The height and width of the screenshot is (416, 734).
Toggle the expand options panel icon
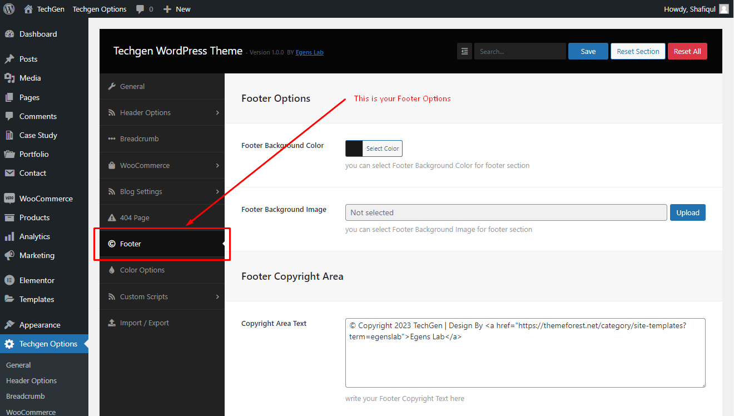[464, 51]
